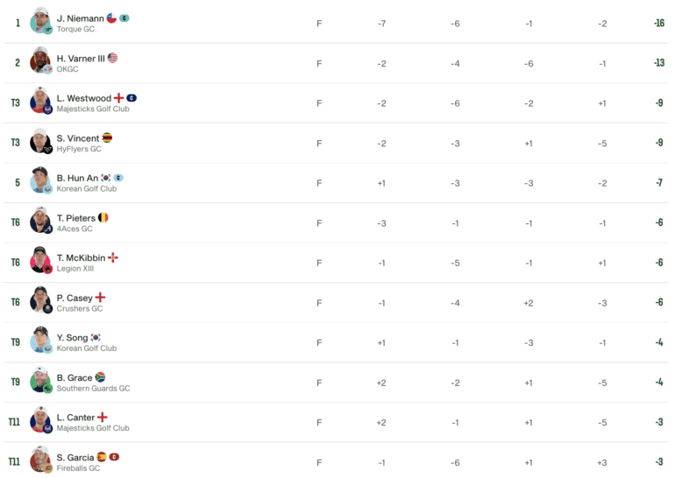The image size is (675, 478).
Task: Open the H. Varner III player profile
Action: point(81,59)
